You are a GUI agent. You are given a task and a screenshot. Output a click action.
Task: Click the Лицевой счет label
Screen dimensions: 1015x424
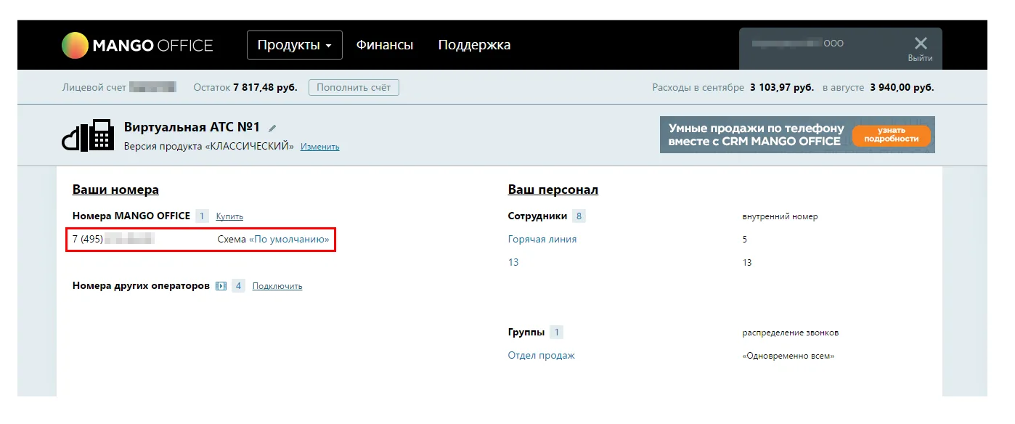pos(94,87)
